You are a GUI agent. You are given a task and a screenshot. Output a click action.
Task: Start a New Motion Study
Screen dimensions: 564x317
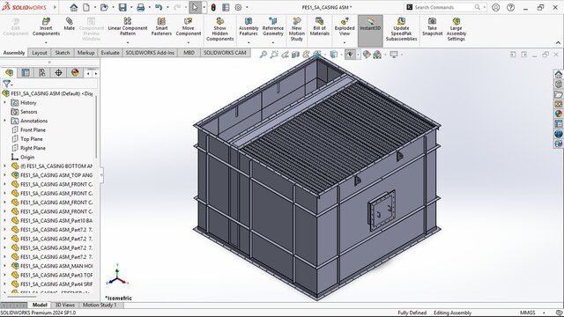click(297, 29)
